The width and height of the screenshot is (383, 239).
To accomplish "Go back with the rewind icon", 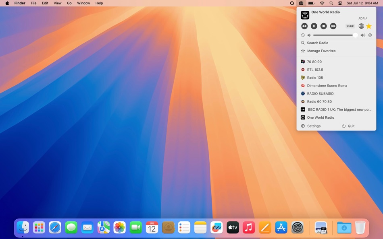I will coord(304,26).
